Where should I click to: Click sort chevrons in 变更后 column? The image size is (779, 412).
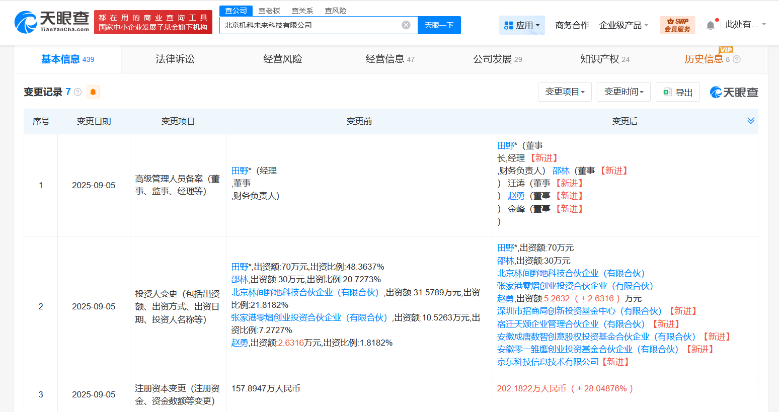[x=751, y=121]
